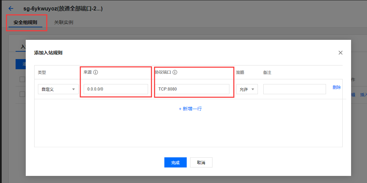Viewport: 367px width, 183px height.
Task: Go back using the blue arrow icon
Action: (11, 9)
